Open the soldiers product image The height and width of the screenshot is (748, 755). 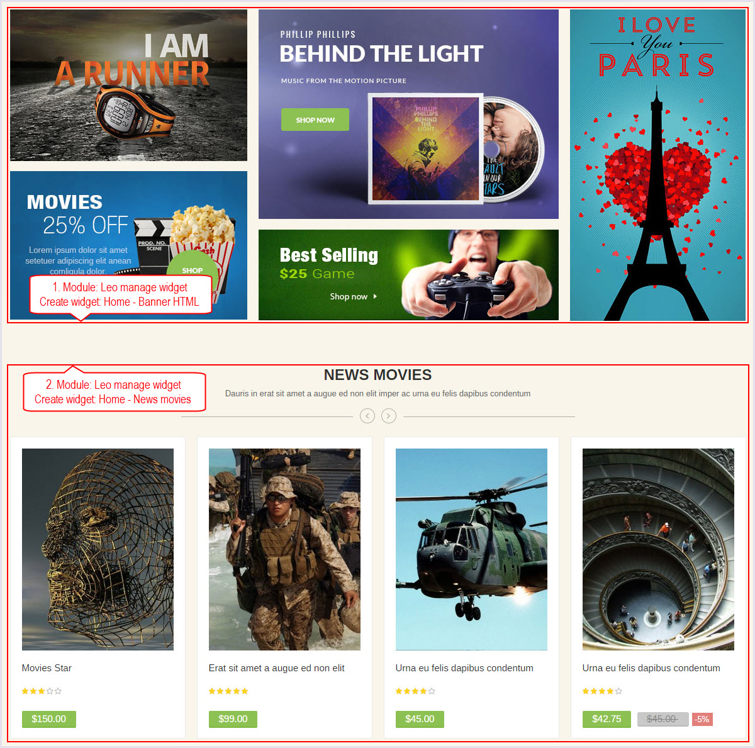[284, 549]
